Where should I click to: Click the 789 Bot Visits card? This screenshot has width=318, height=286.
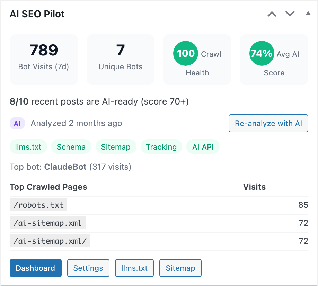click(x=44, y=60)
